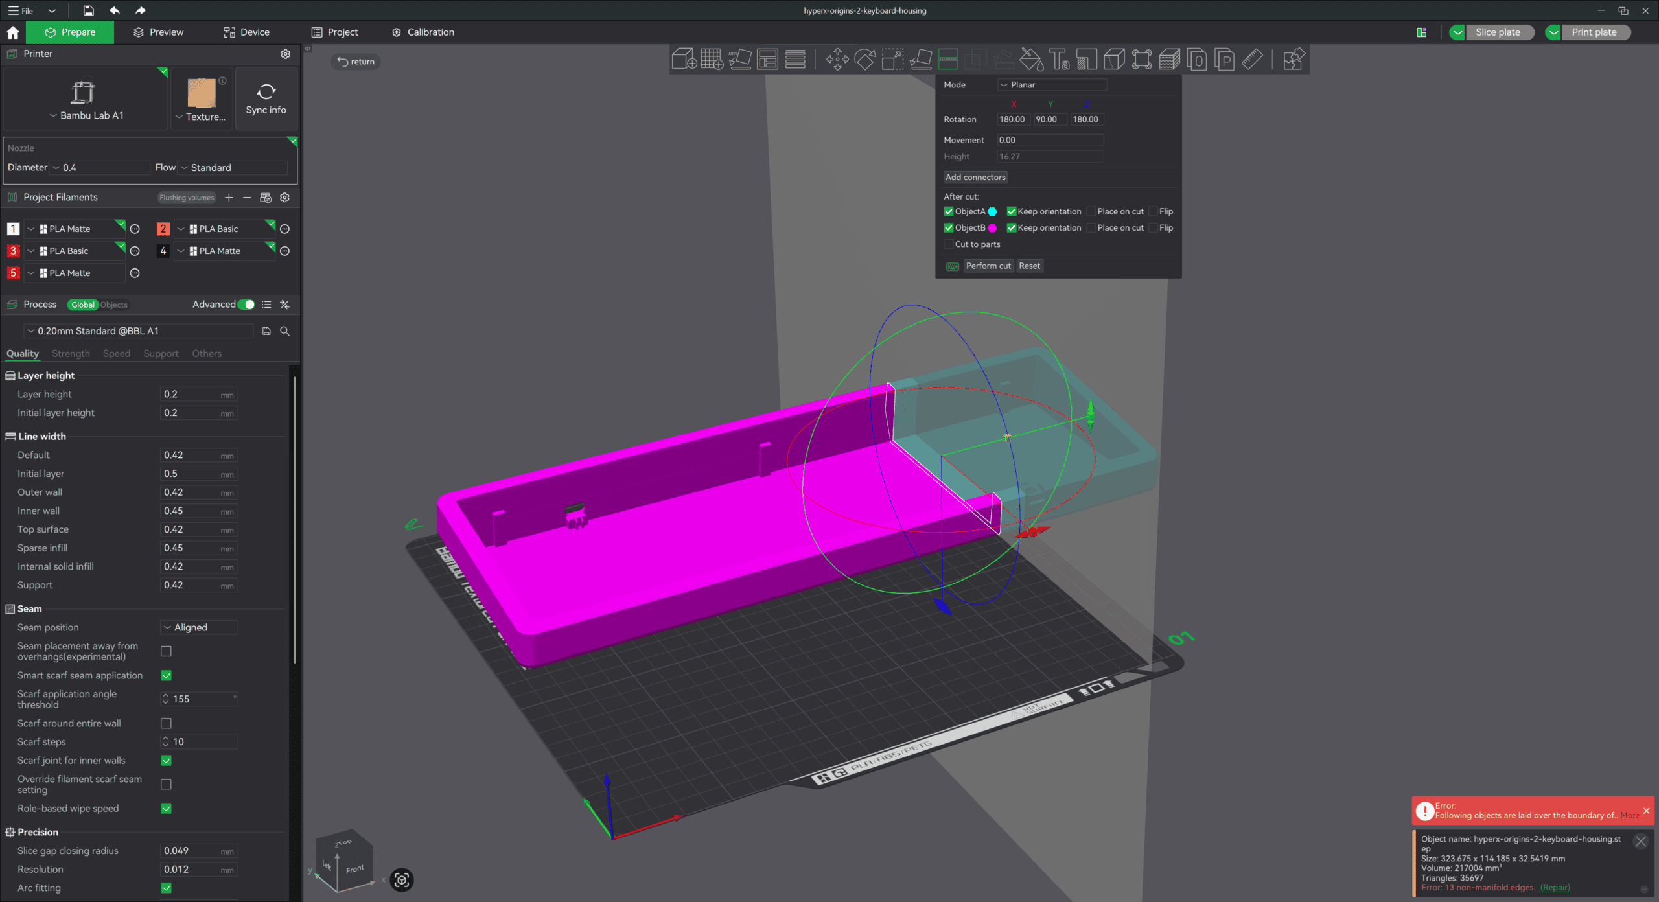Open the Color painting bucket tool
This screenshot has width=1659, height=902.
click(1031, 60)
